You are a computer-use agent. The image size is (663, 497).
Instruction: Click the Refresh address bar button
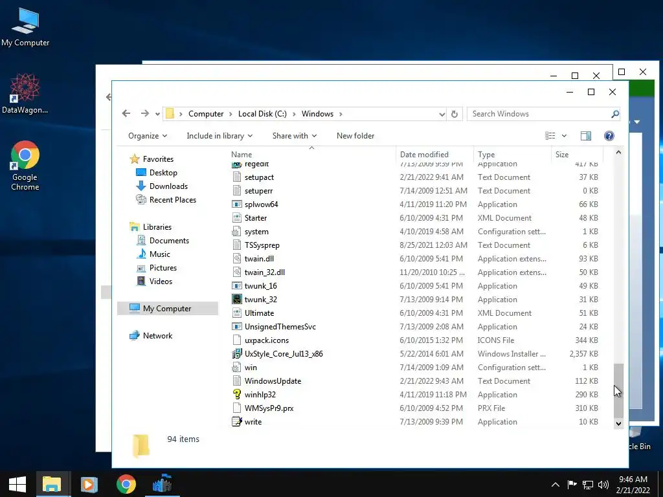(x=455, y=114)
